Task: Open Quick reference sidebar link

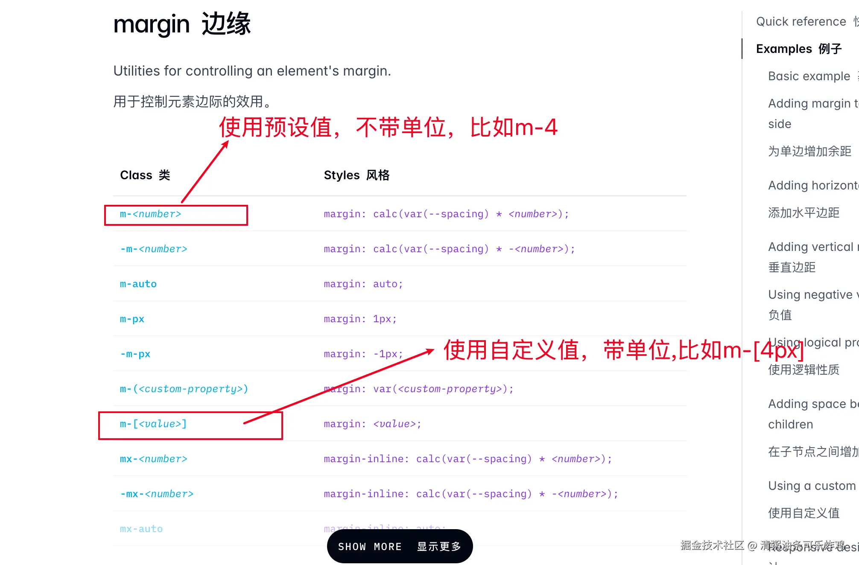Action: pos(801,21)
